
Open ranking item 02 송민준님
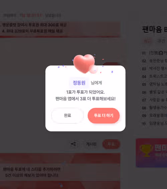point(155,61)
